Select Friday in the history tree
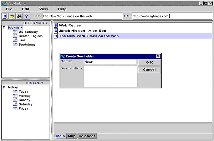 24,109
